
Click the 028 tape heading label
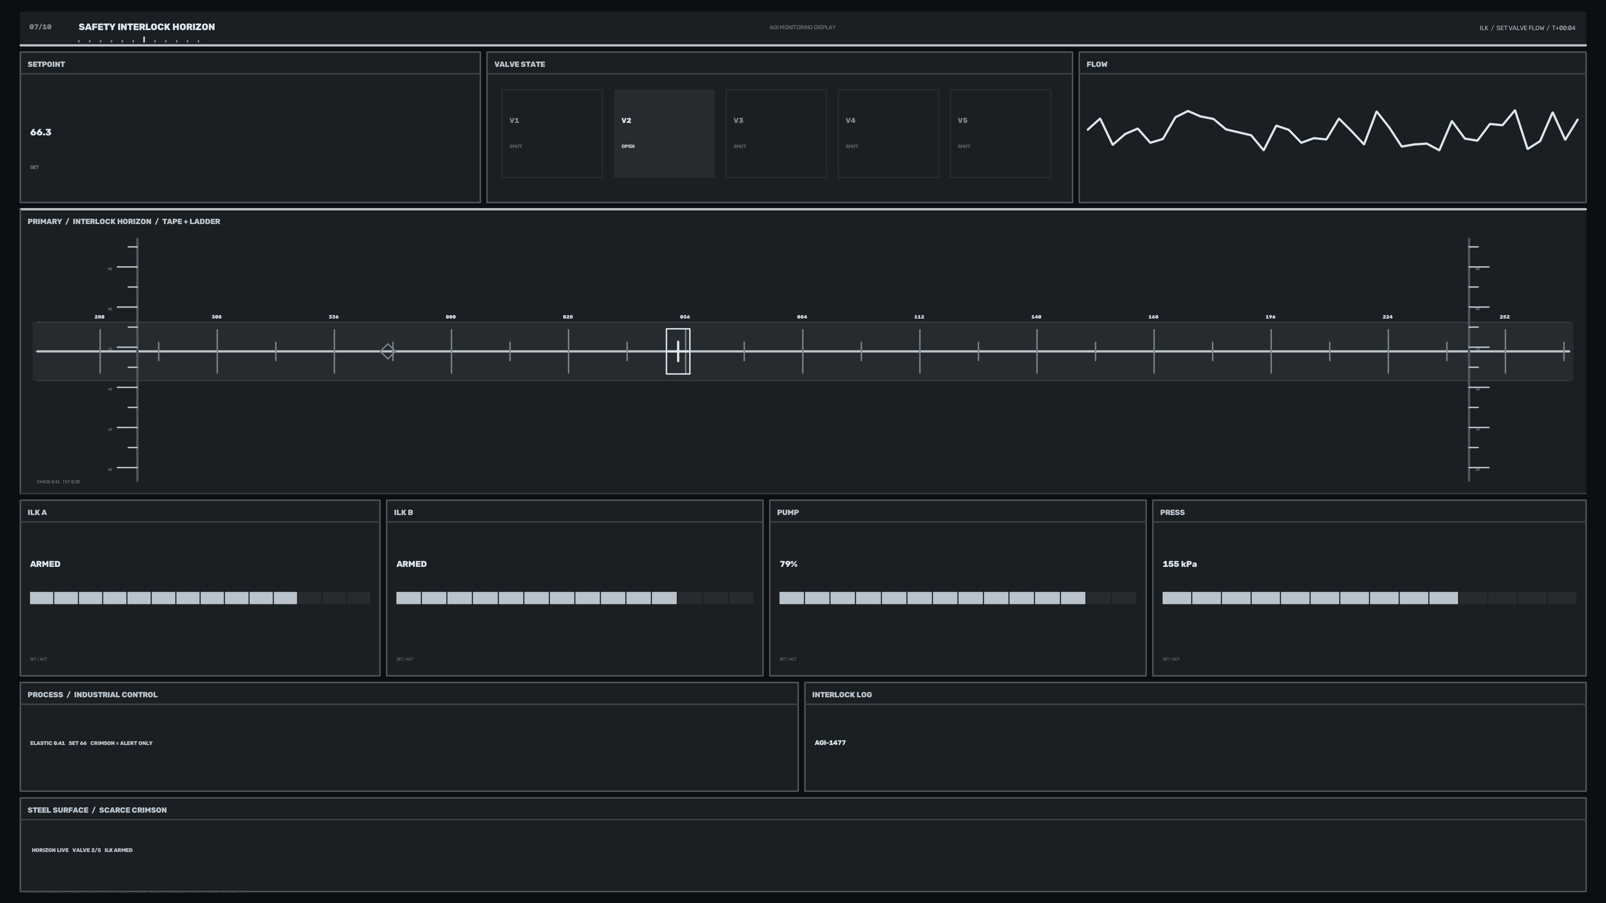tap(568, 316)
